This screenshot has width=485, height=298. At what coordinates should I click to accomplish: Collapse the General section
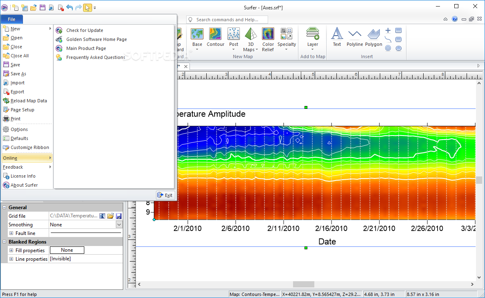click(x=5, y=208)
